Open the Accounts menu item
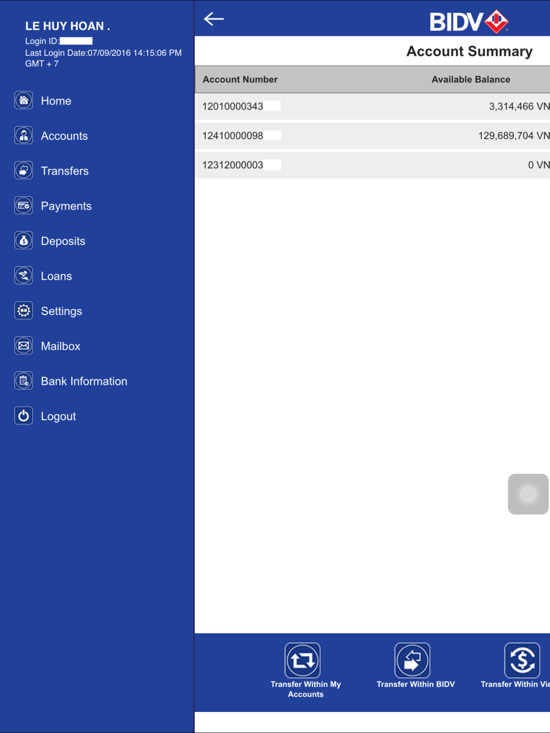The width and height of the screenshot is (550, 733). [64, 136]
